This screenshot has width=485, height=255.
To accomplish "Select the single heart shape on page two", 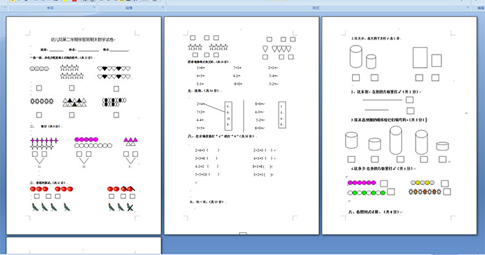I will tap(265, 48).
